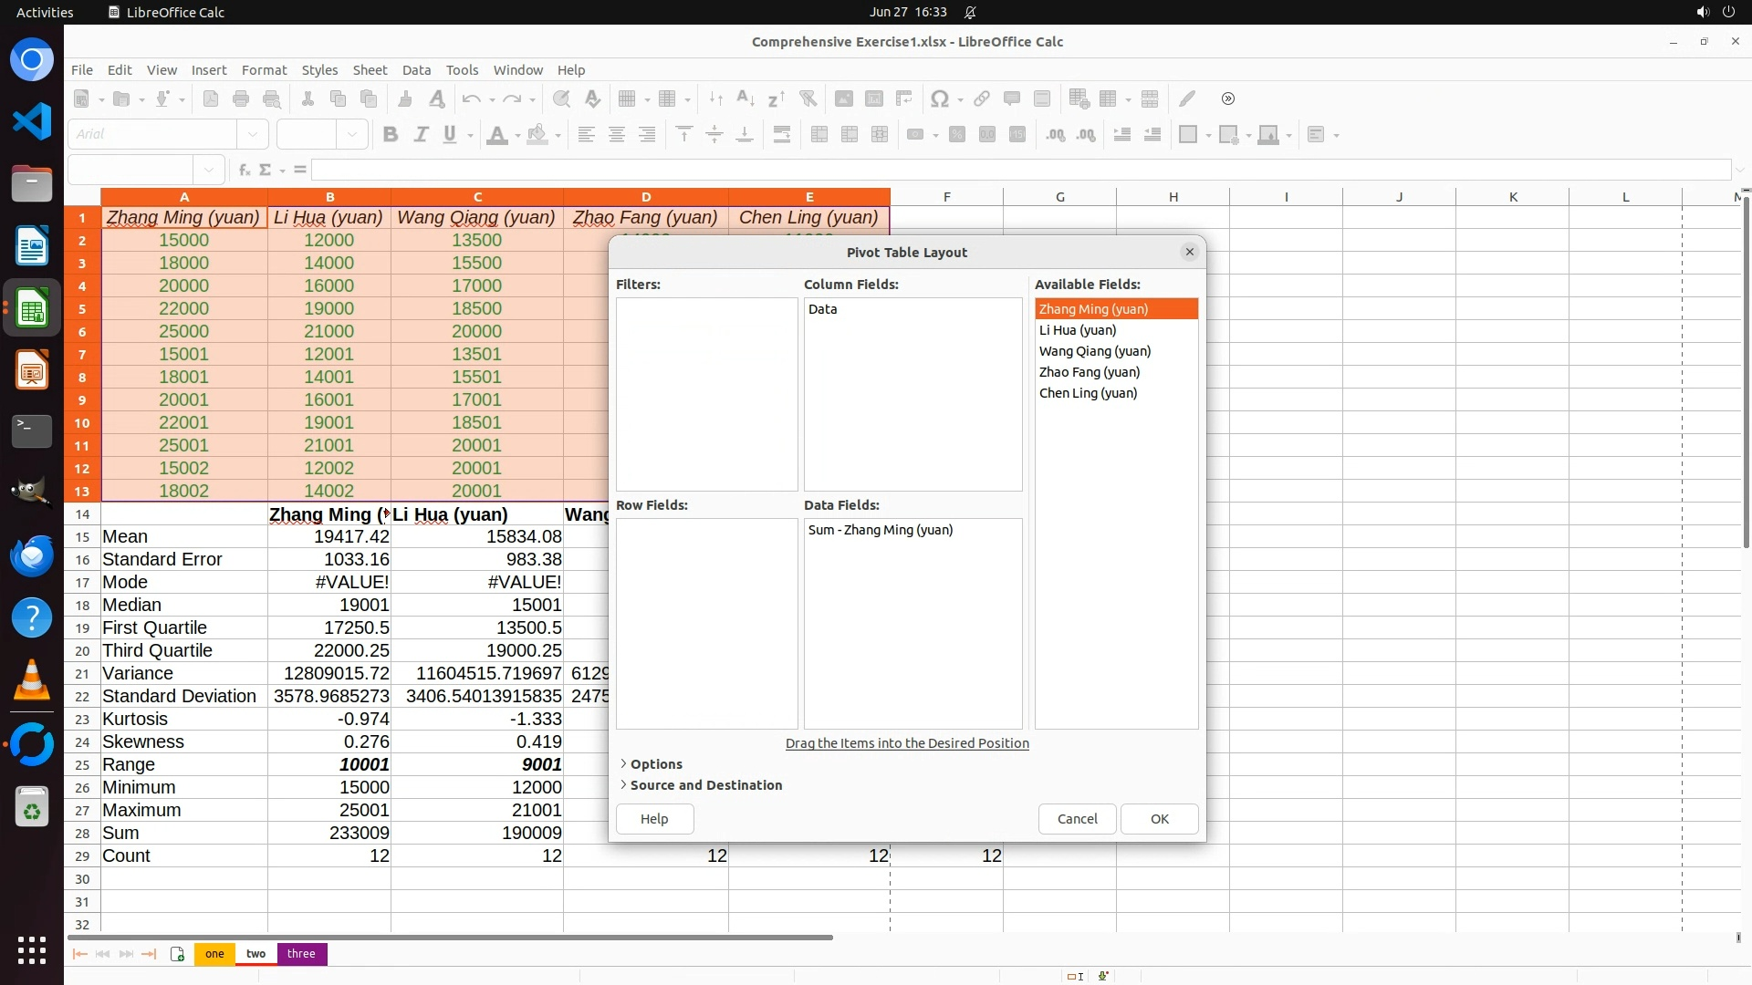Viewport: 1752px width, 985px height.
Task: Click Cancel in the pivot dialog
Action: click(1077, 819)
